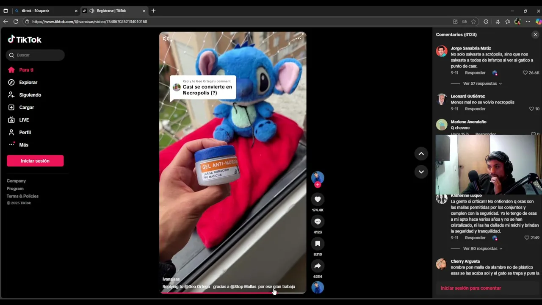The width and height of the screenshot is (542, 305).
Task: Click the browser back arrow
Action: (6, 22)
